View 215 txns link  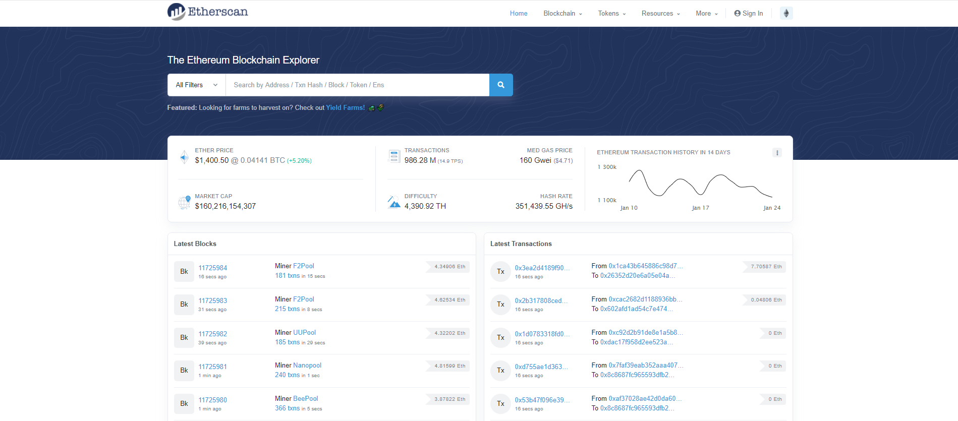(x=288, y=309)
